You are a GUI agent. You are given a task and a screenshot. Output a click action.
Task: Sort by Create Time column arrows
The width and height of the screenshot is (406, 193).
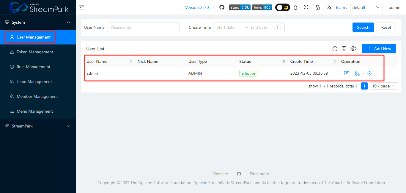coord(335,61)
